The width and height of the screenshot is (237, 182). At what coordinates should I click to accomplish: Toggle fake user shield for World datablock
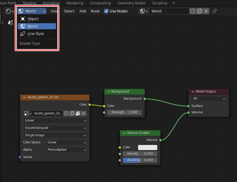192,11
